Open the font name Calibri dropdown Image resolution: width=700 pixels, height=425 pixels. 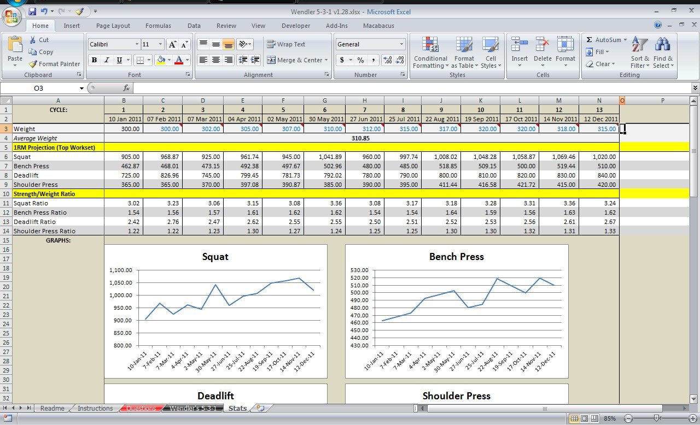137,44
